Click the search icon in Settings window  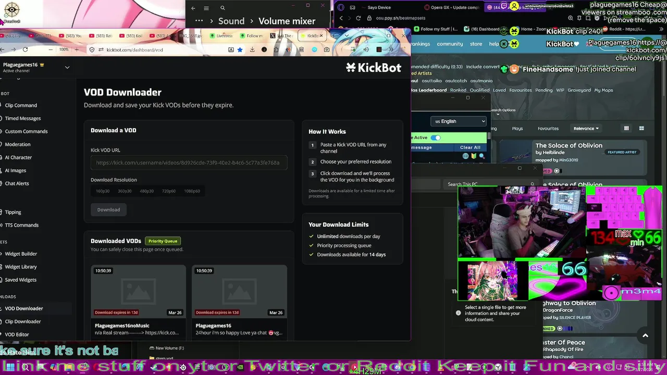(223, 8)
